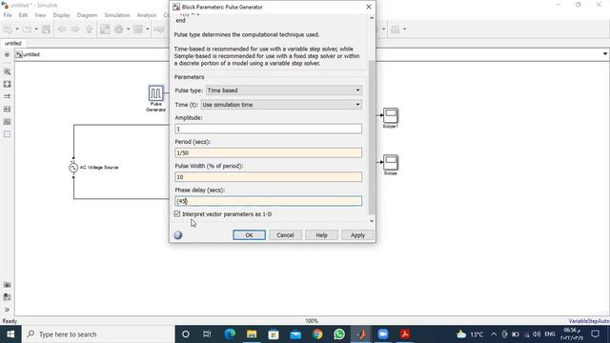Open dropdown next to configuration gear

point(128,30)
